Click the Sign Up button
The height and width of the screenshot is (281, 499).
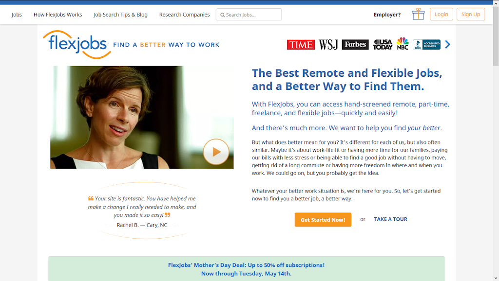point(471,14)
